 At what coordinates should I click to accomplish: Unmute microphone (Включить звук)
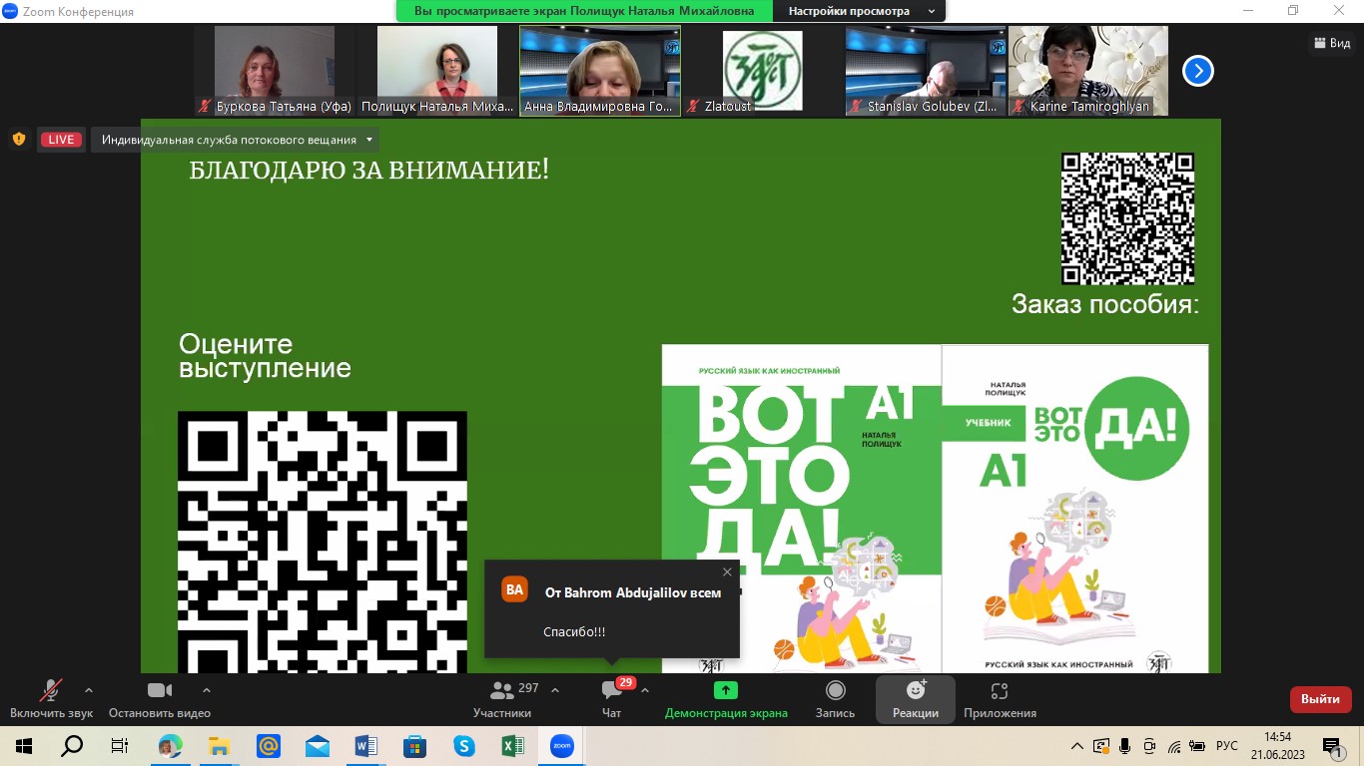coord(50,690)
